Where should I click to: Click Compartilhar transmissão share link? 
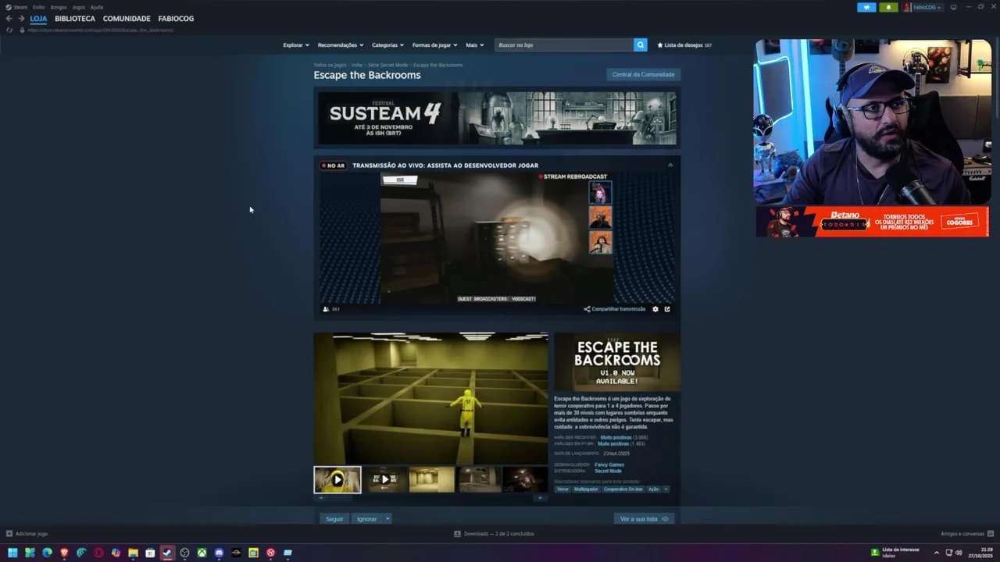[615, 309]
